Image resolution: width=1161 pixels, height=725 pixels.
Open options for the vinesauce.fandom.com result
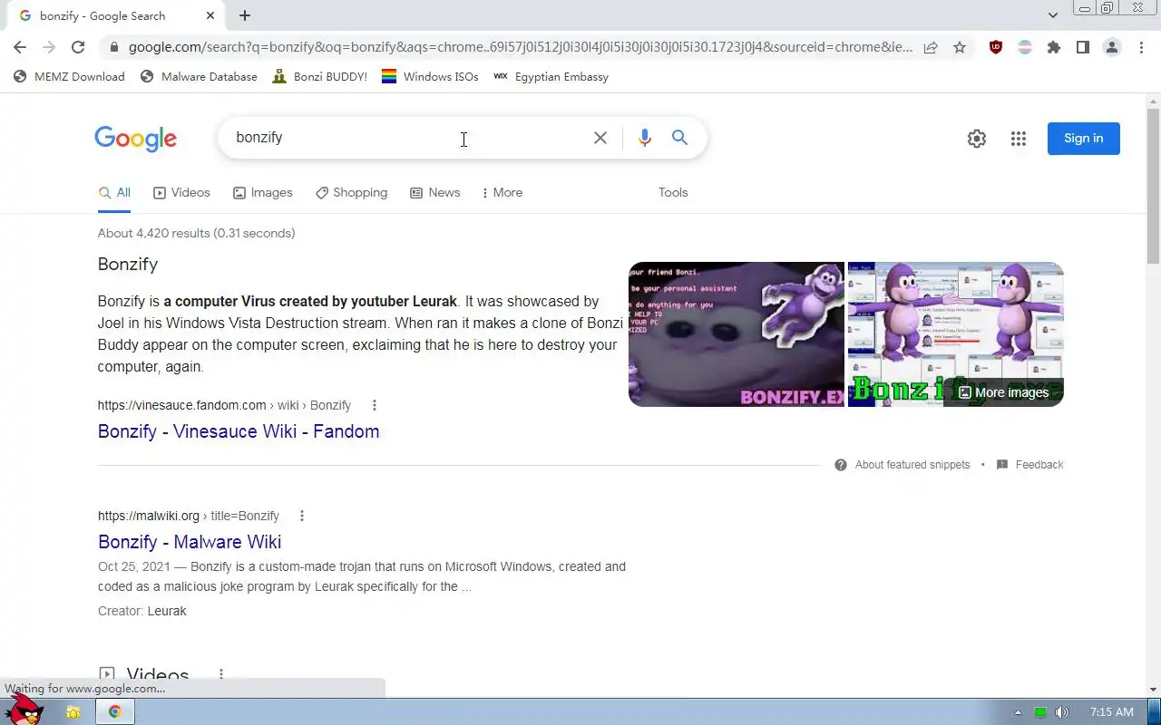pyautogui.click(x=375, y=405)
